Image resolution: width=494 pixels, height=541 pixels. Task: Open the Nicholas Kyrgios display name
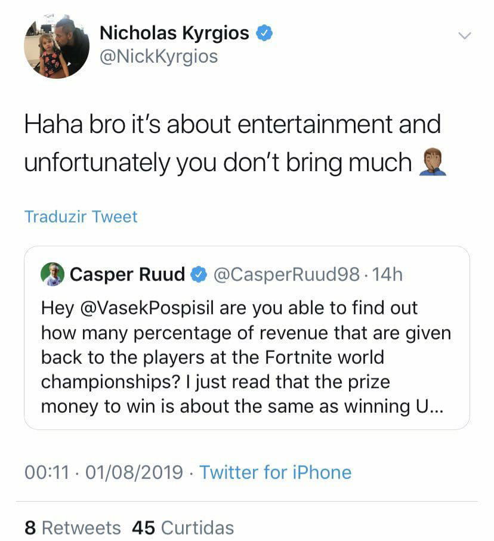click(x=174, y=33)
